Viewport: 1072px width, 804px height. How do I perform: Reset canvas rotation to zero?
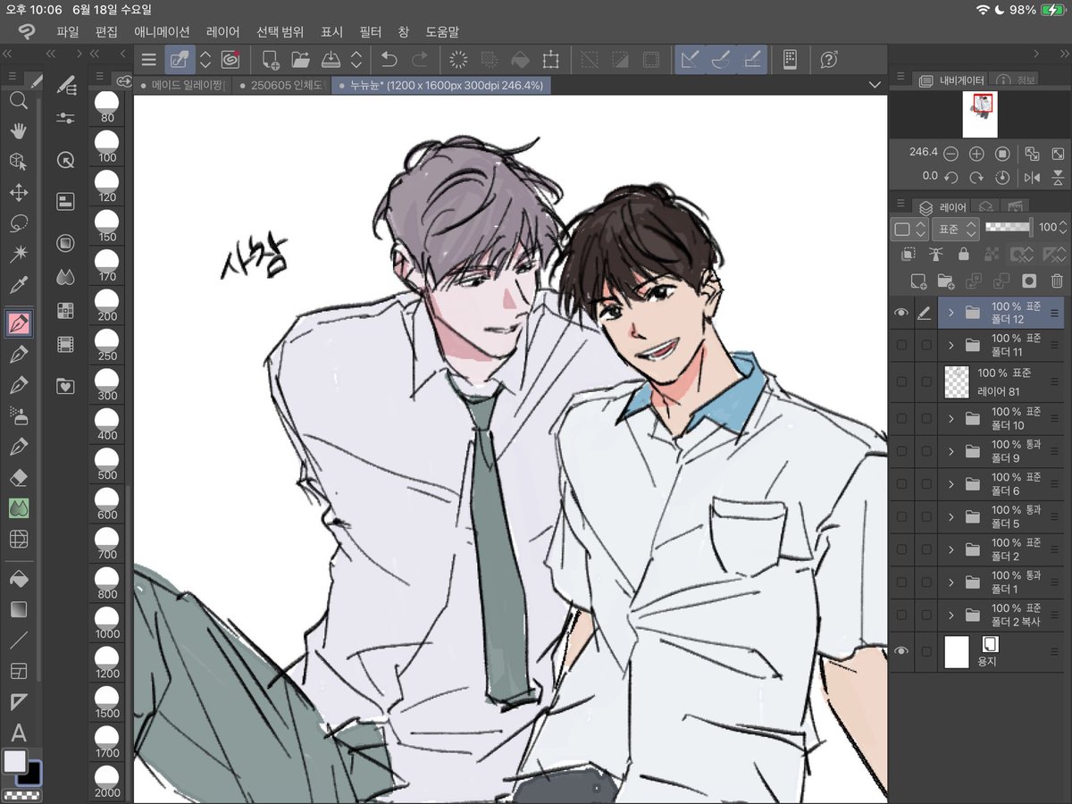1002,178
